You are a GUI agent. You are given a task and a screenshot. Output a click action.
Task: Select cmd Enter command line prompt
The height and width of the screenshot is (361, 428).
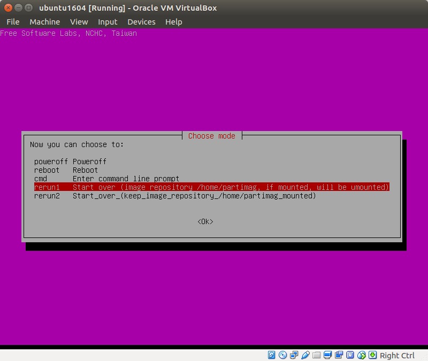point(106,179)
